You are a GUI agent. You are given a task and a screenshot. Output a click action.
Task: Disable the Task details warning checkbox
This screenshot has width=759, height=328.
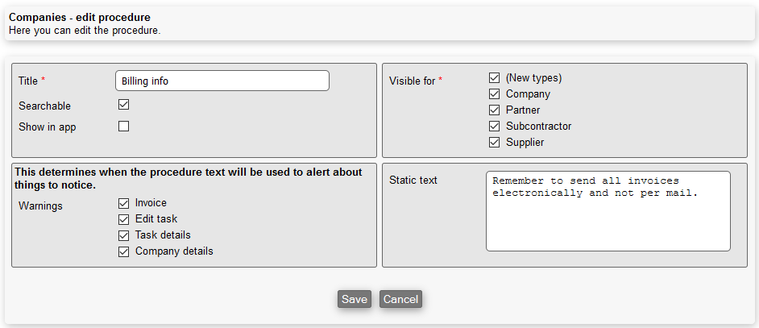tap(124, 235)
